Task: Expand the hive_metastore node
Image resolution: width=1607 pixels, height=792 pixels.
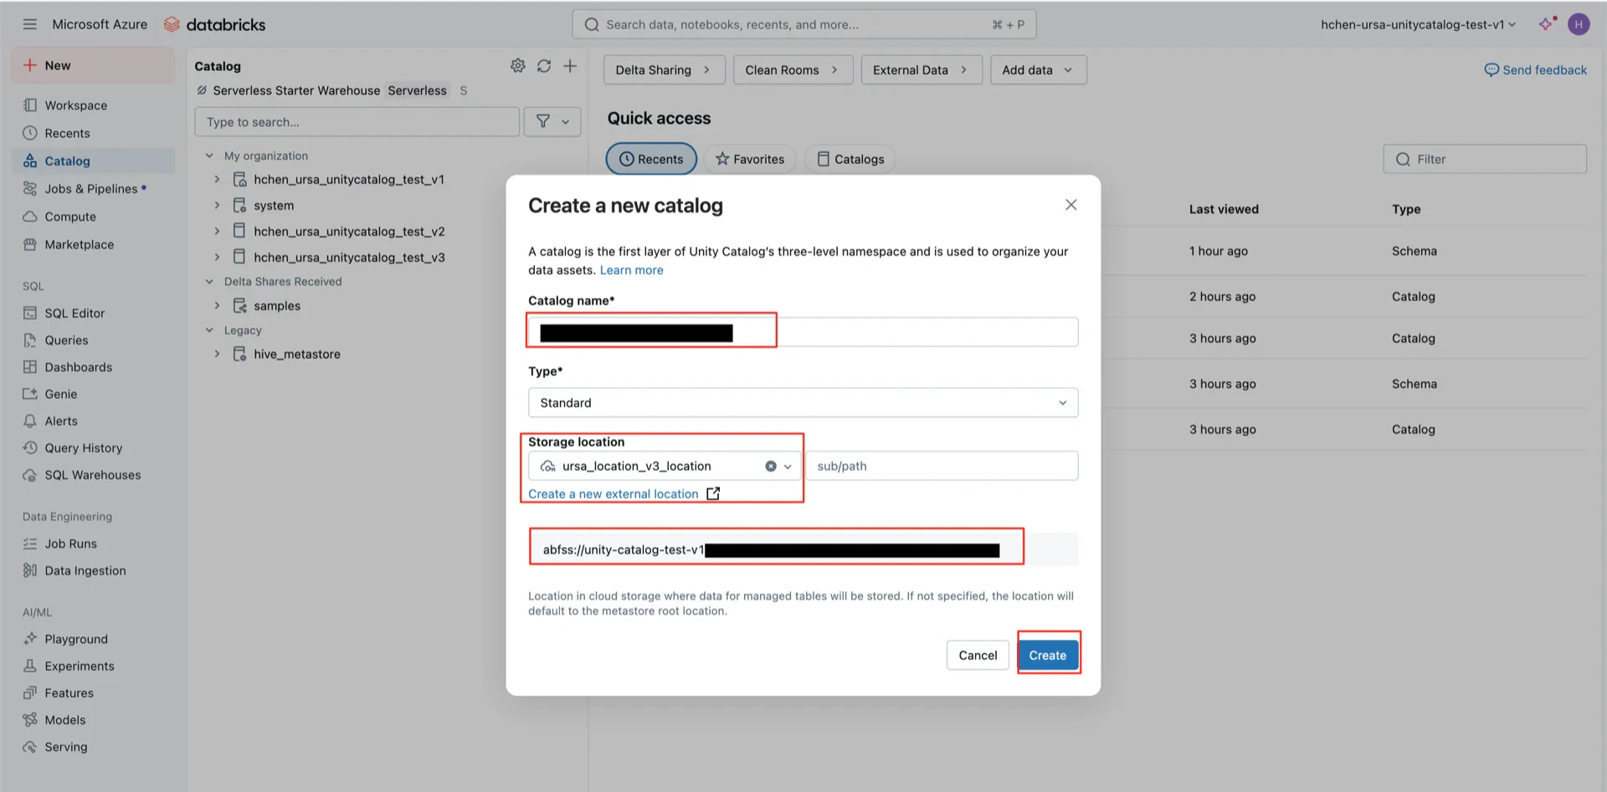Action: point(217,354)
